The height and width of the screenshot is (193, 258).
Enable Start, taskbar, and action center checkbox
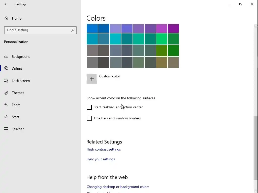[x=89, y=107]
